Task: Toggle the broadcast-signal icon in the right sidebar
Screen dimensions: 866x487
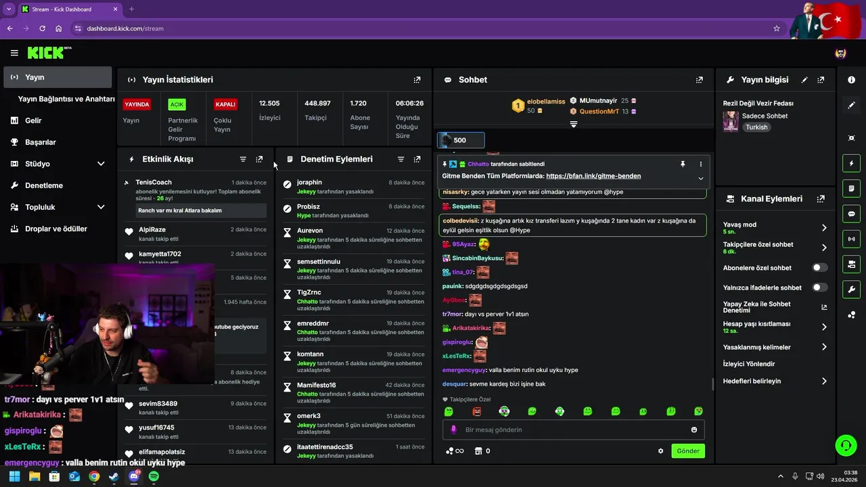Action: point(851,238)
